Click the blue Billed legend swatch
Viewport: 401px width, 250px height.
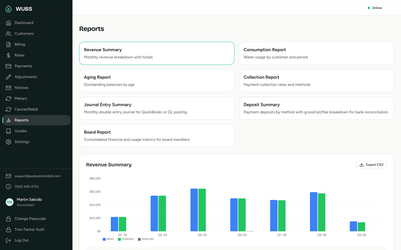[x=104, y=239]
